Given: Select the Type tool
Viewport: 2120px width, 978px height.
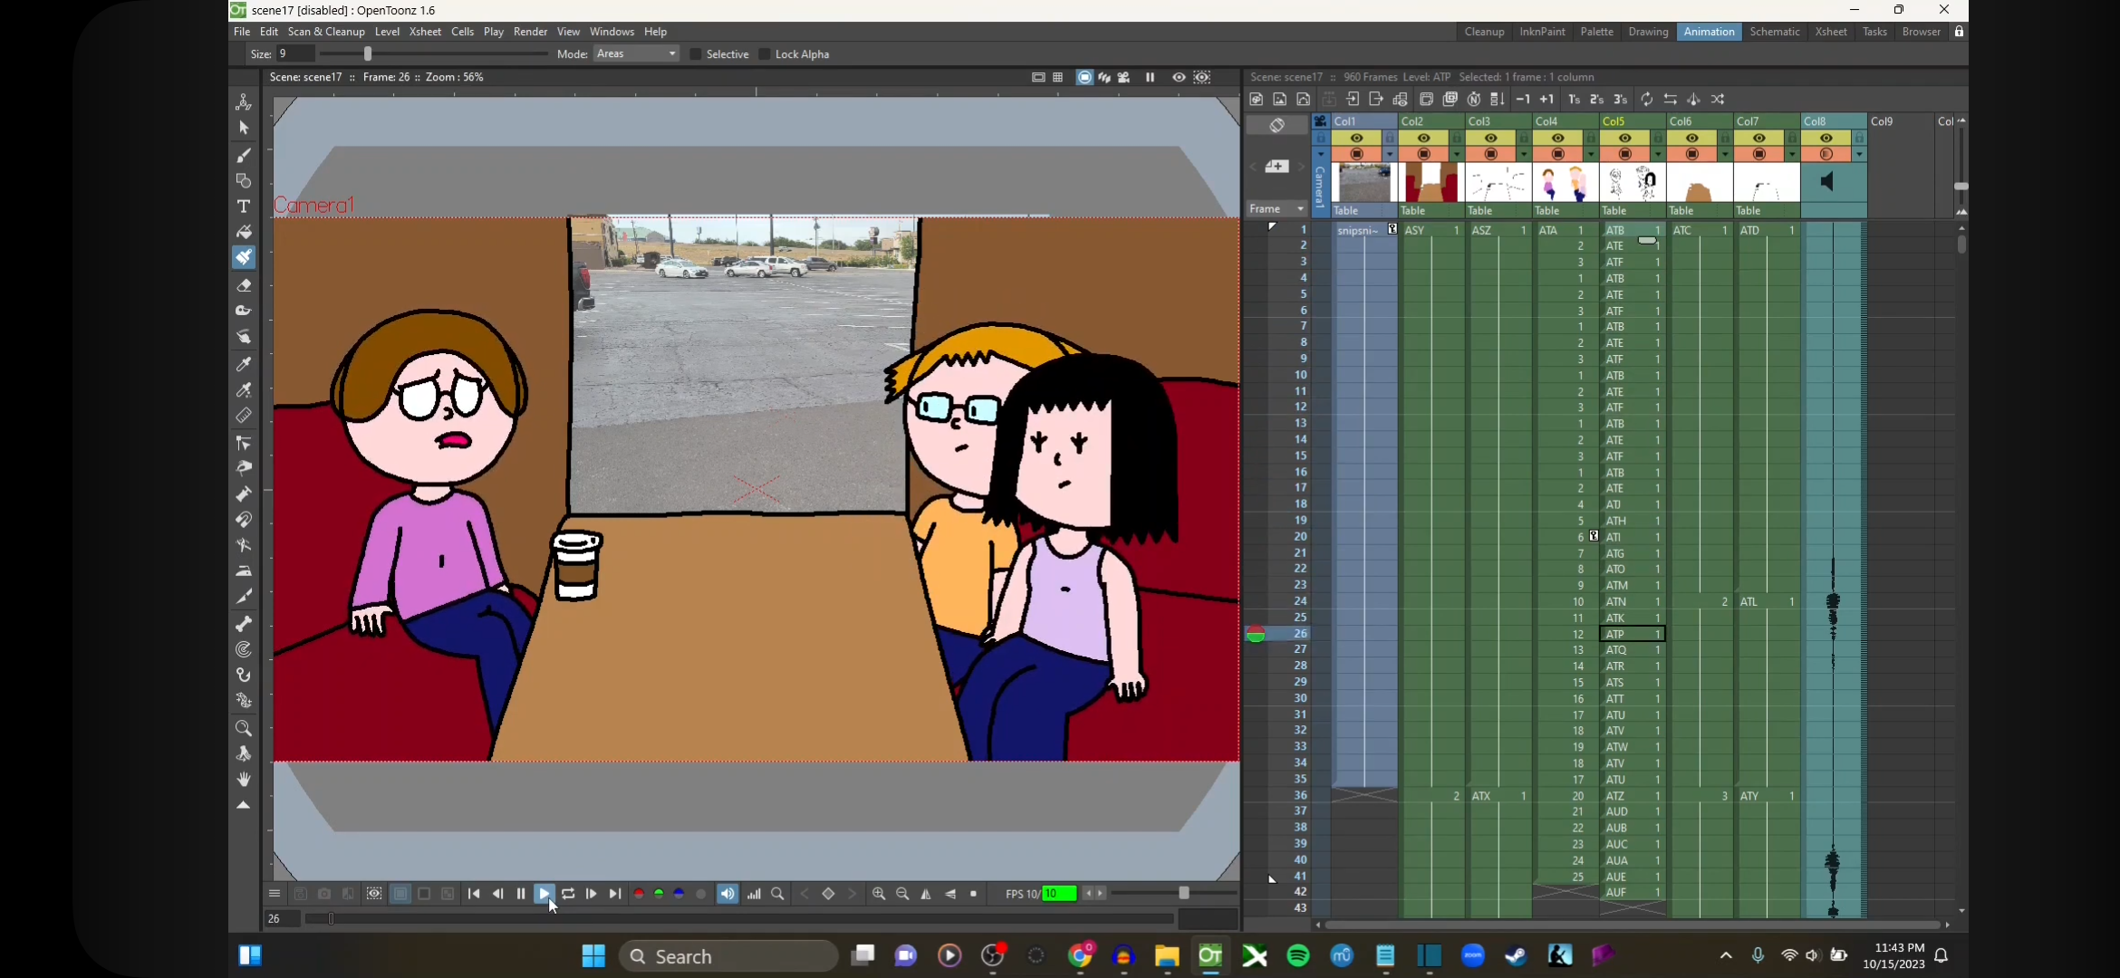Looking at the screenshot, I should pos(244,206).
